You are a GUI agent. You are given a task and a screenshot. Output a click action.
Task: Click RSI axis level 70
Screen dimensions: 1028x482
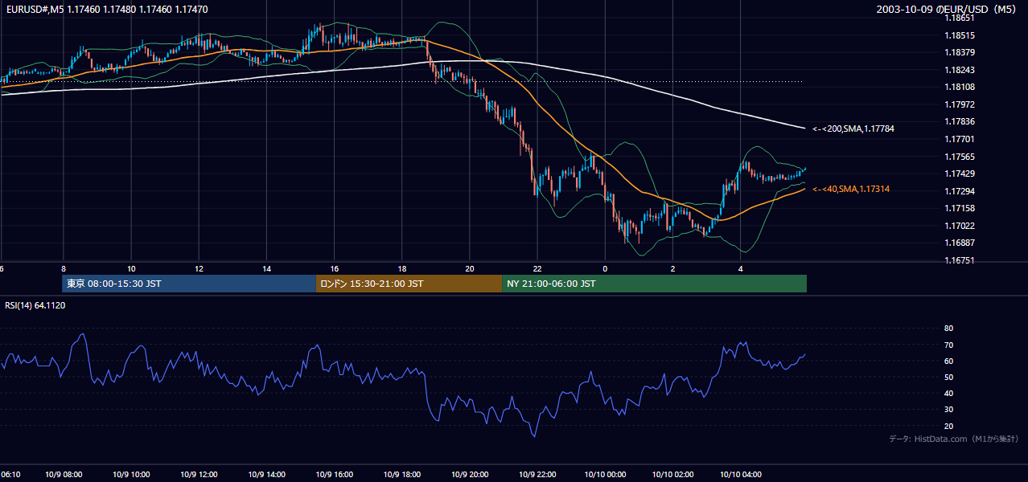tap(948, 345)
